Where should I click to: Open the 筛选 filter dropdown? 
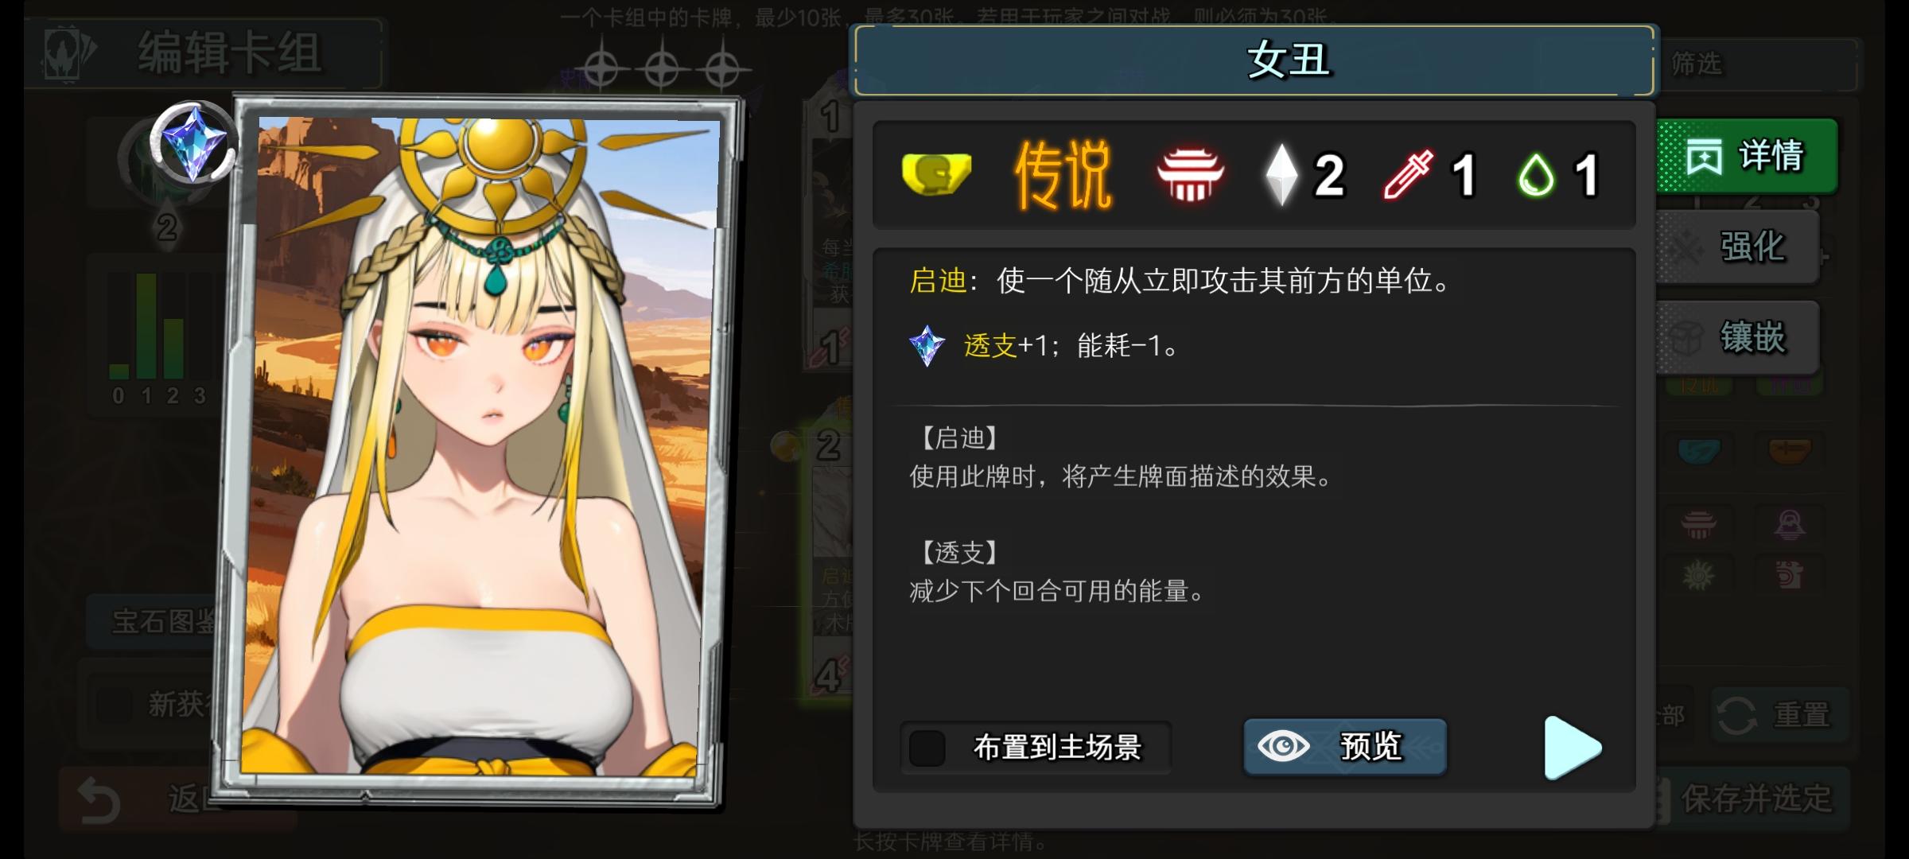(x=1756, y=63)
